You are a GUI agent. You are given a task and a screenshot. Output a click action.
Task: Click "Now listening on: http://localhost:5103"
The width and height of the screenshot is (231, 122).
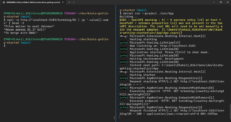pos(163,46)
